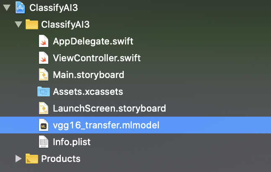
Task: Click the Assets.xcassets catalog icon
Action: point(43,91)
